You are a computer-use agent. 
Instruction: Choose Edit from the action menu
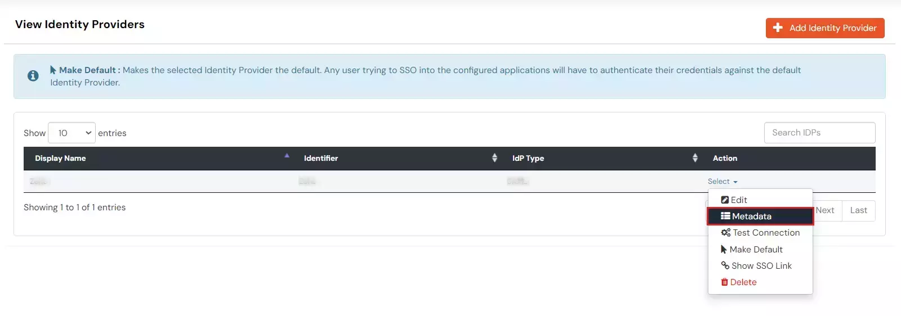coord(760,200)
